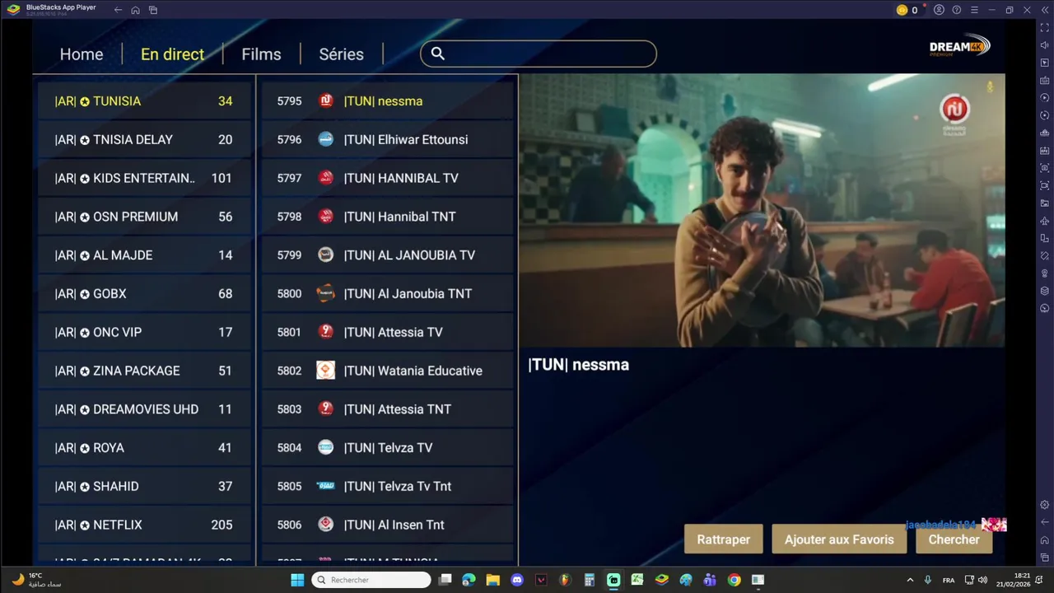
Task: Select the GOBX category
Action: (144, 294)
